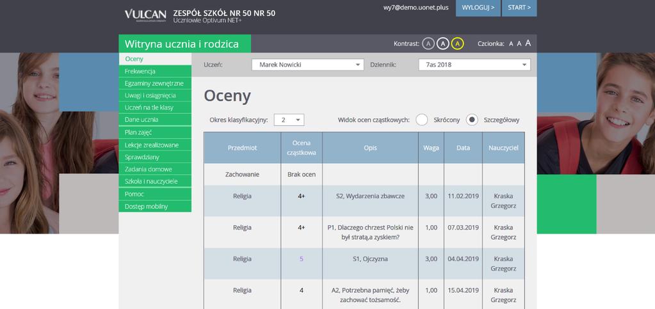This screenshot has height=309, width=655.
Task: Click the wy7@demo.uonet.plus account text
Action: (416, 8)
